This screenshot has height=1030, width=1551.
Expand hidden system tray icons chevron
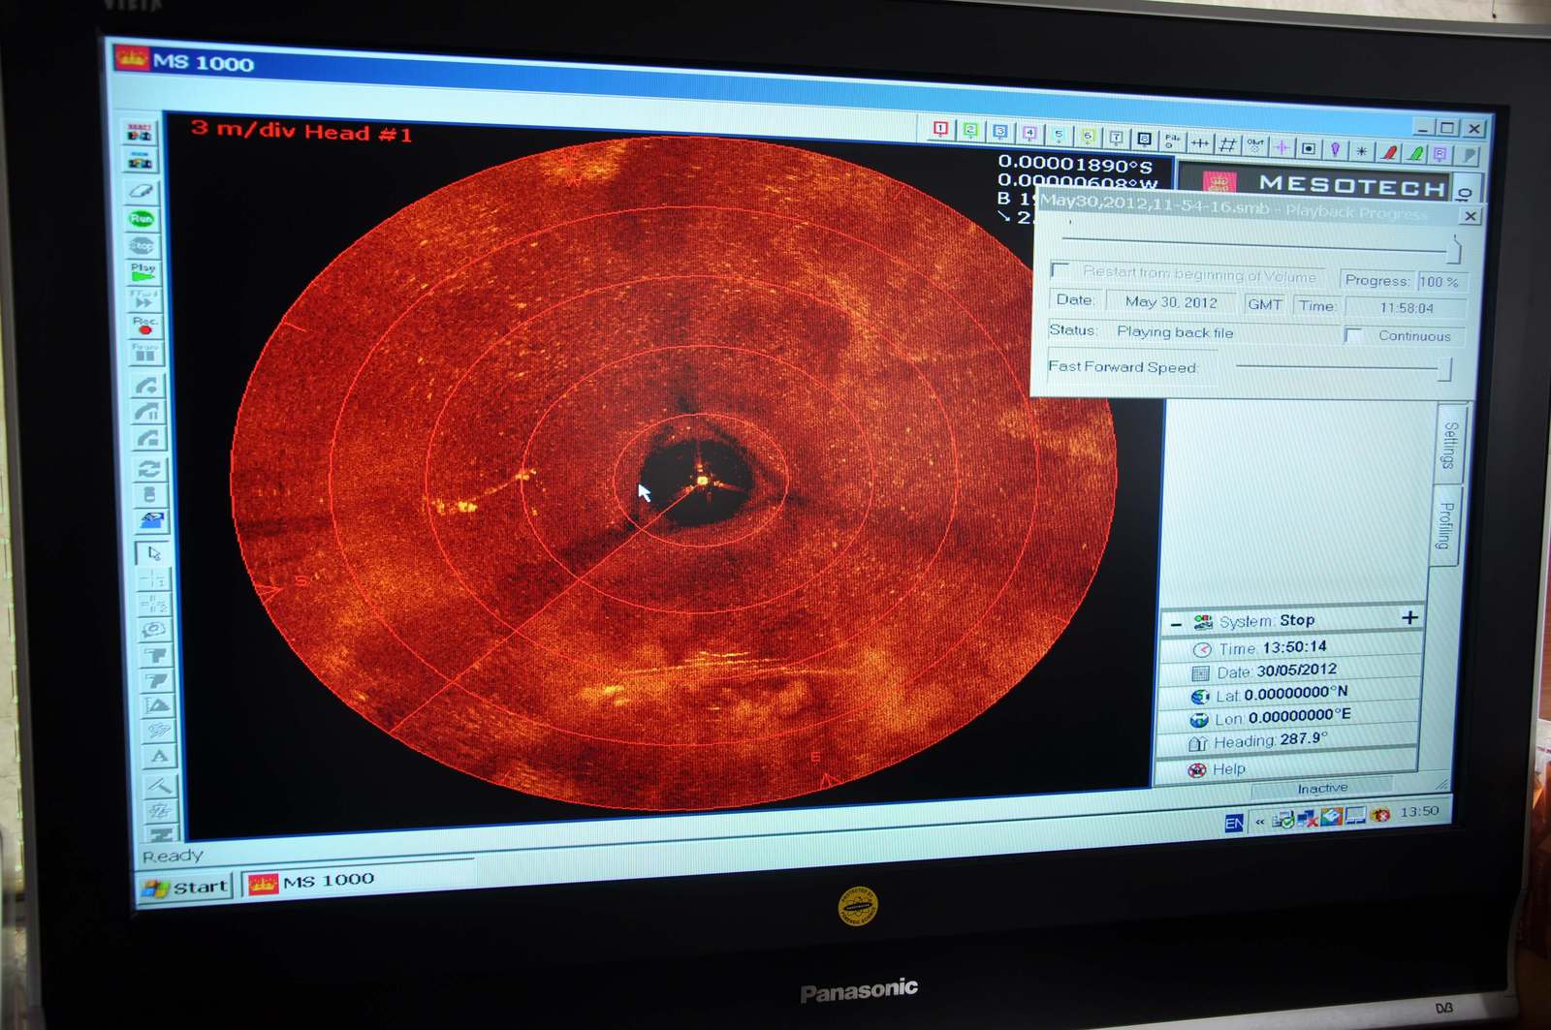point(1260,822)
